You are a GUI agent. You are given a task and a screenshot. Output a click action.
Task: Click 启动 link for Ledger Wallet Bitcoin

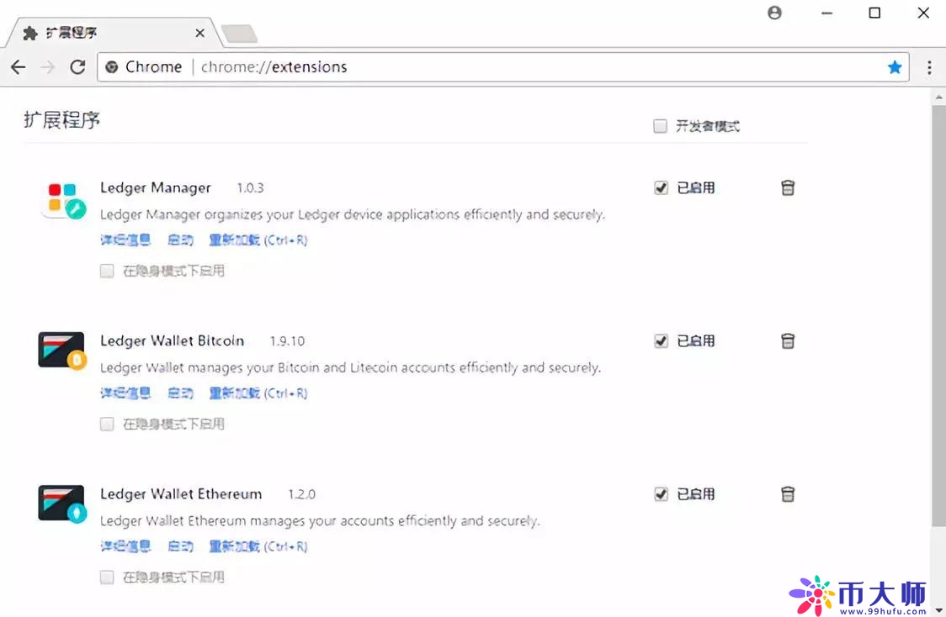click(180, 393)
